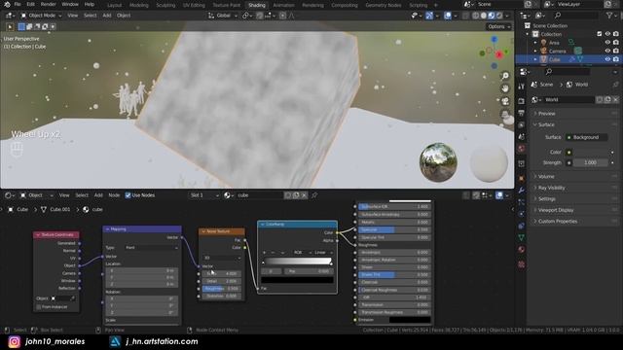
Task: Add a color stop in ColorRamp
Action: tap(264, 253)
